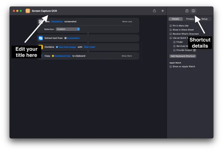Switch to the Details tab

coord(176,19)
